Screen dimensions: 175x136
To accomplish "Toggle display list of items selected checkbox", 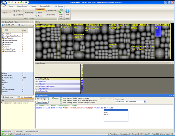I will coord(61,100).
